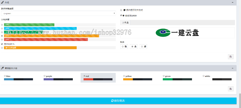Click the orange striped 85% progress bar
Screen dimensions: 241x108
(x=51, y=36)
